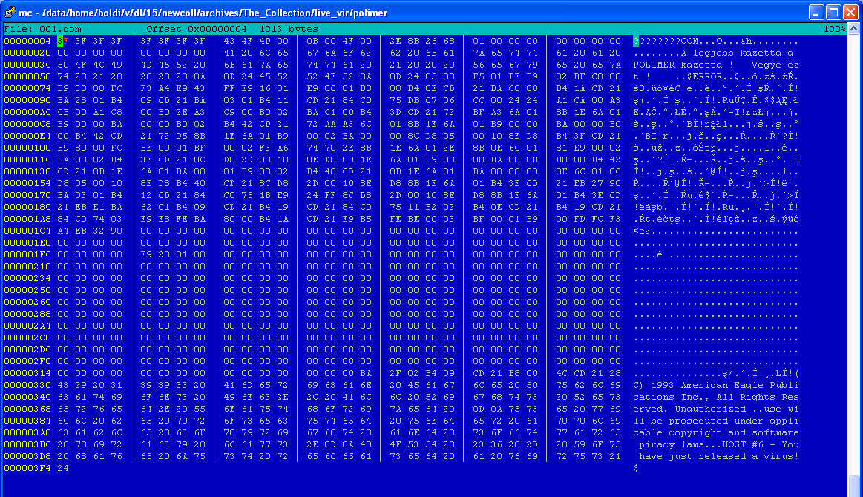Screen dimensions: 863x497
Task: Click offset label 00000100
Action: click(x=27, y=148)
